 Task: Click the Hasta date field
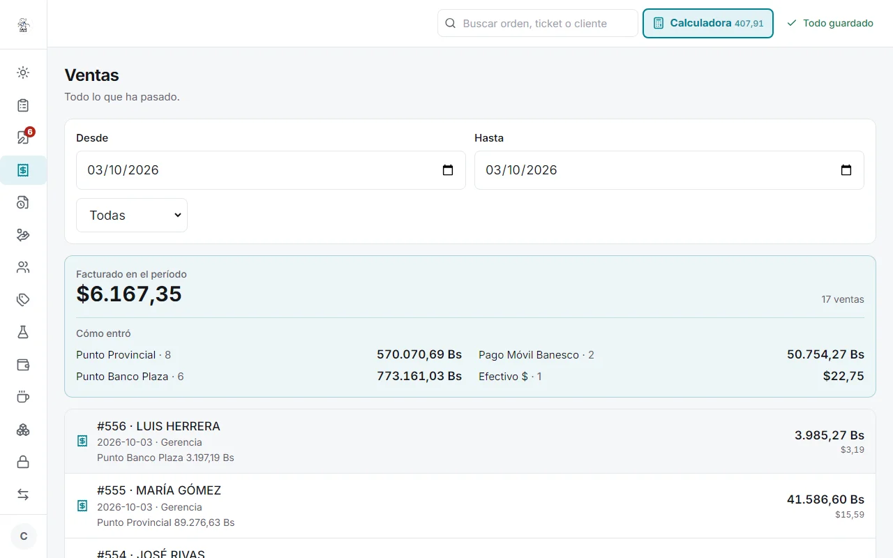669,170
